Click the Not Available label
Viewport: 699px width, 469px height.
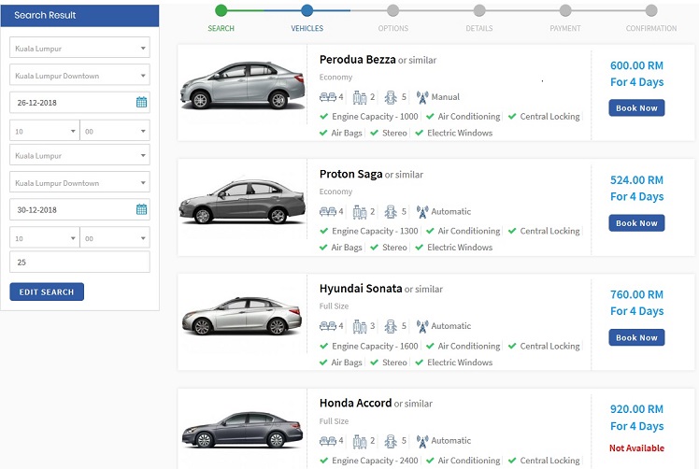pos(636,448)
